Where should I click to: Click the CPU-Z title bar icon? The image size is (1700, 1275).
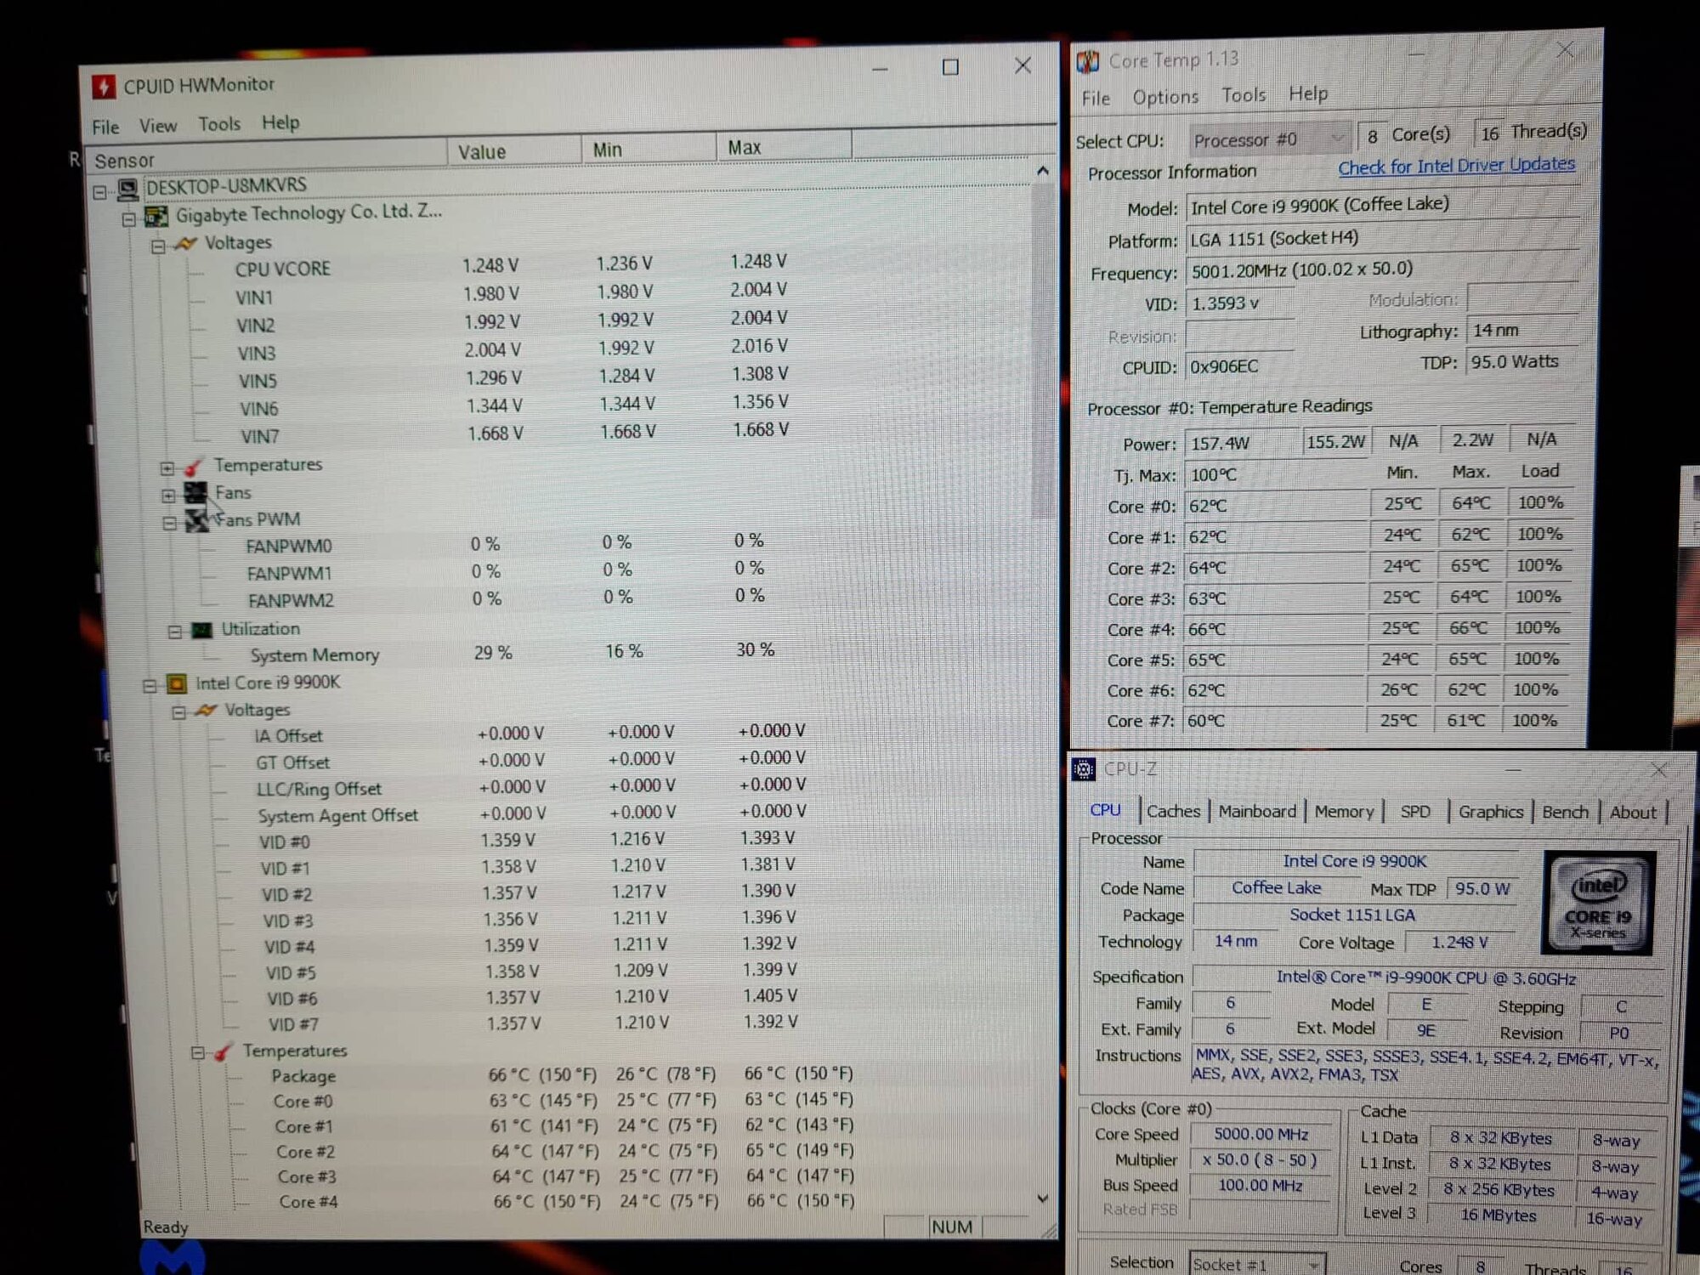pos(1083,770)
